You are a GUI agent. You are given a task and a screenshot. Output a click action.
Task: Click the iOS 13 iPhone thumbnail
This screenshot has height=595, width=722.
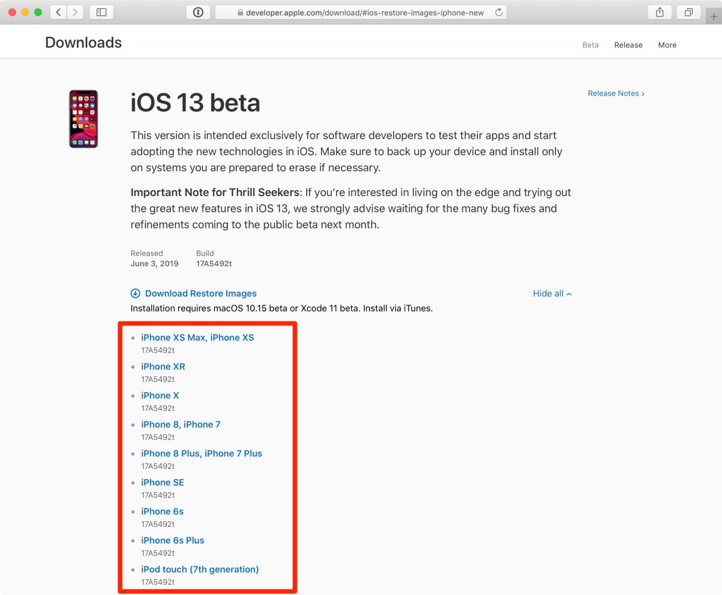point(83,119)
